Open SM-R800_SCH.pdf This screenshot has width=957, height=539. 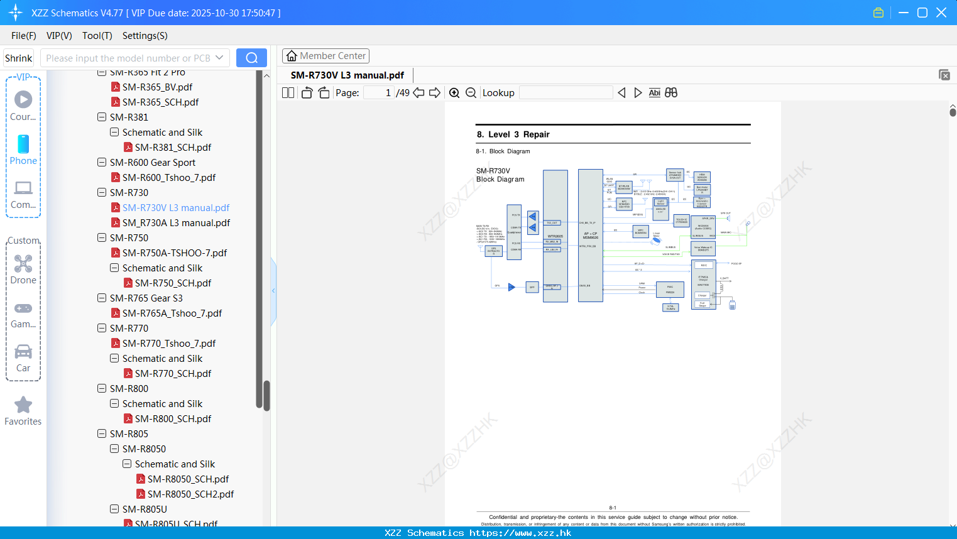click(173, 418)
